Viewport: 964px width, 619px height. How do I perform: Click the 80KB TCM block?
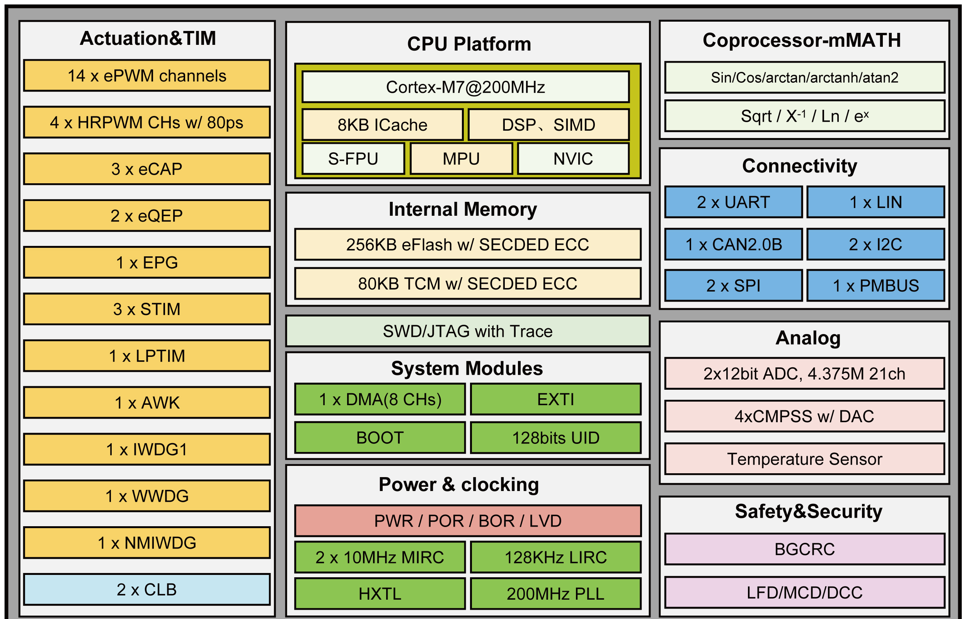(467, 283)
